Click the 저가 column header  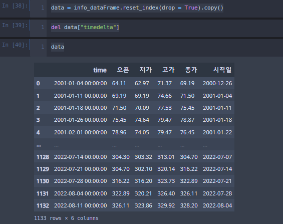[146, 70]
